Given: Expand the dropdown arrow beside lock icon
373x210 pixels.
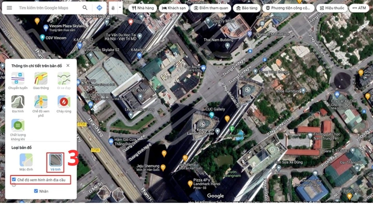Looking at the screenshot, I should (120, 8).
